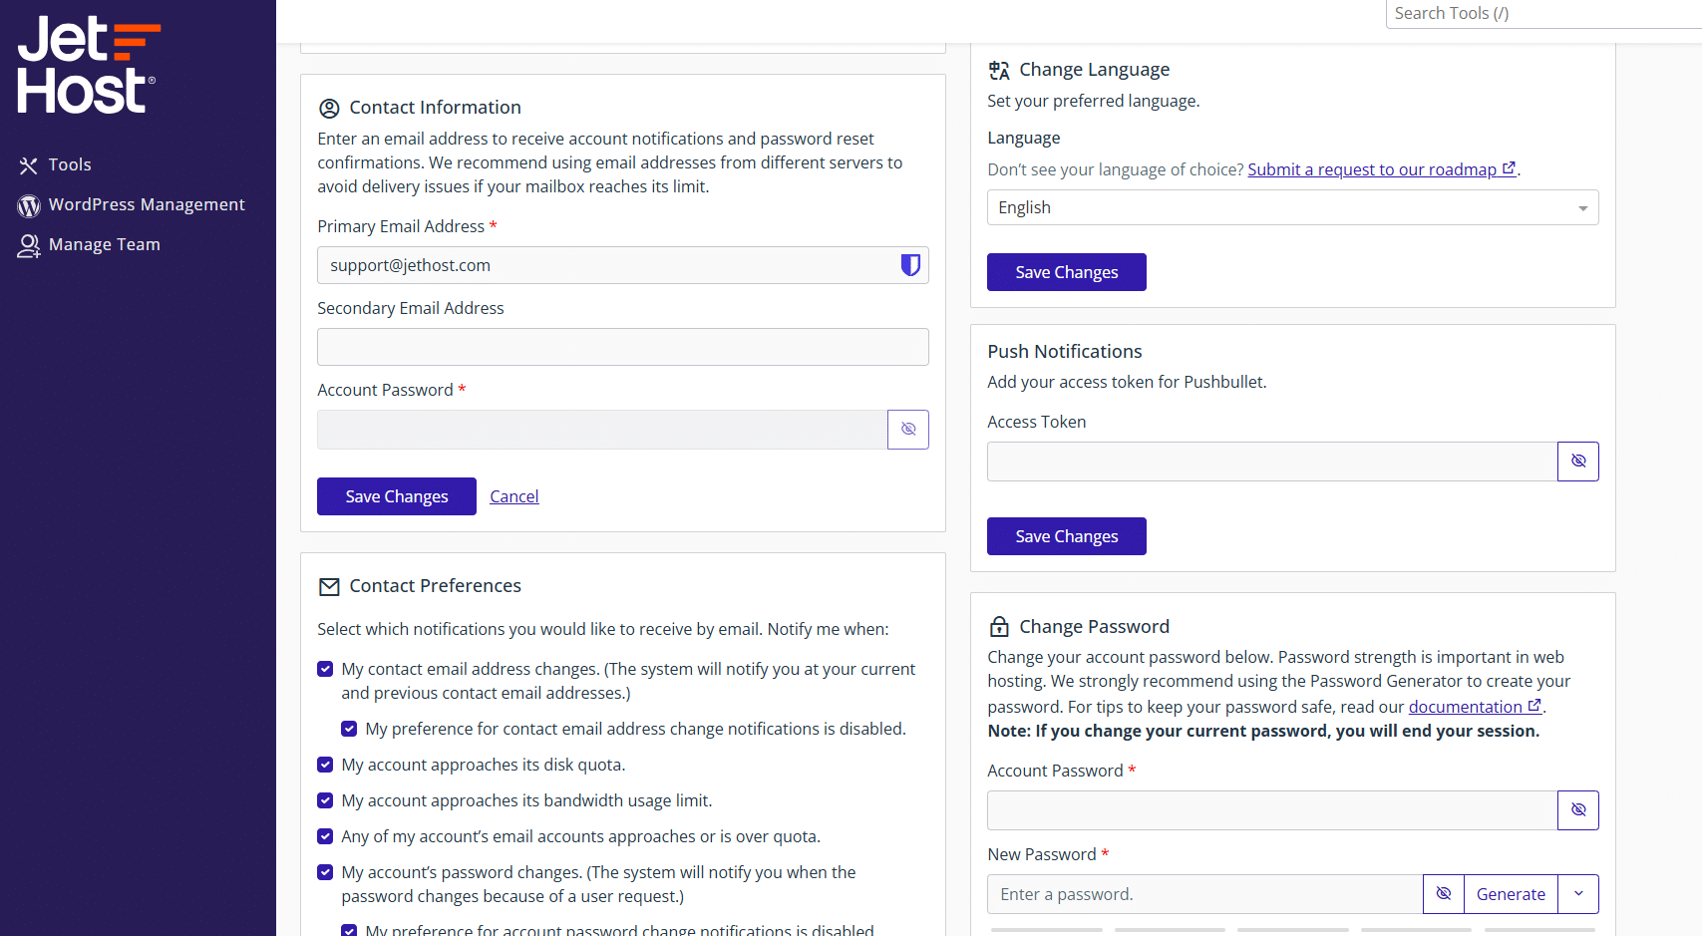The image size is (1702, 936).
Task: Open the English language dropdown
Action: tap(1292, 207)
